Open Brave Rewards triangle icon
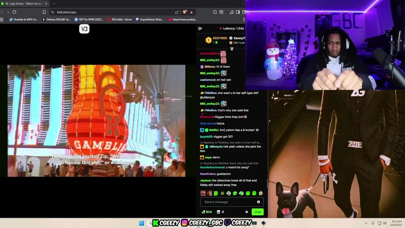Viewport: 405px width, 228px height. (191, 12)
